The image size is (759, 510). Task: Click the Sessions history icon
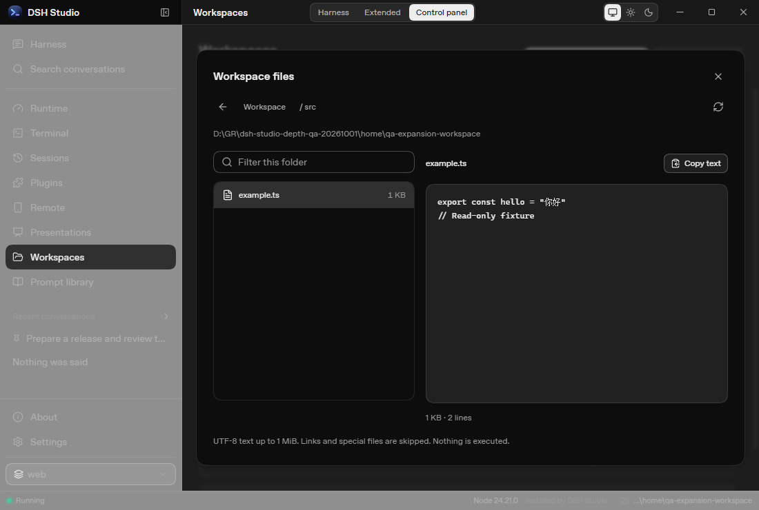[x=18, y=158]
